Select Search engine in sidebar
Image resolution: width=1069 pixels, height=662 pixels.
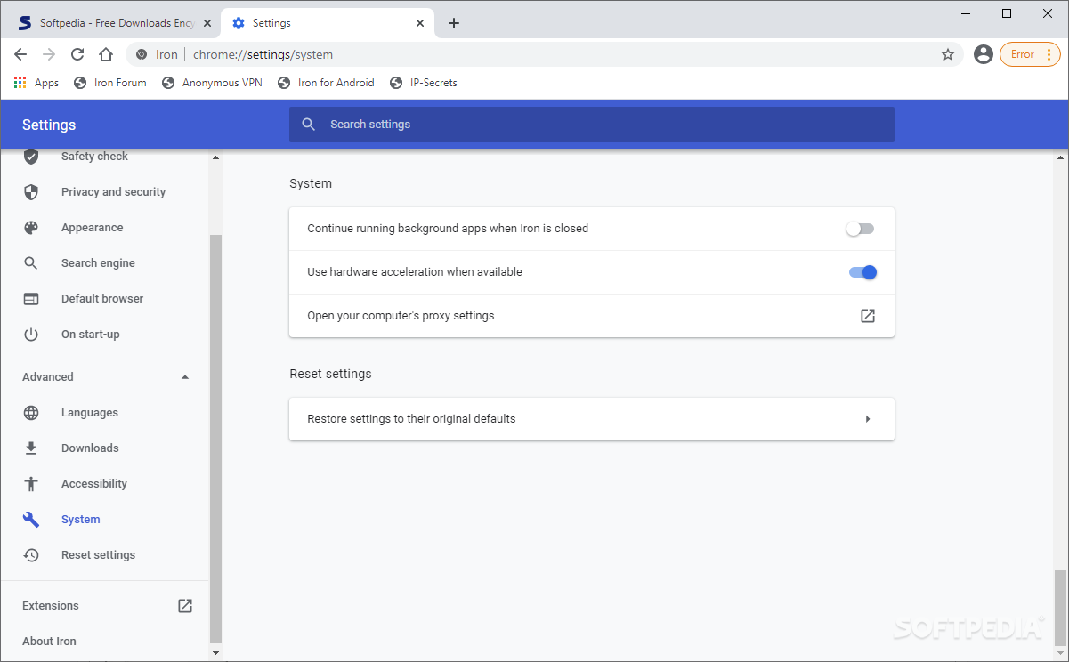98,263
